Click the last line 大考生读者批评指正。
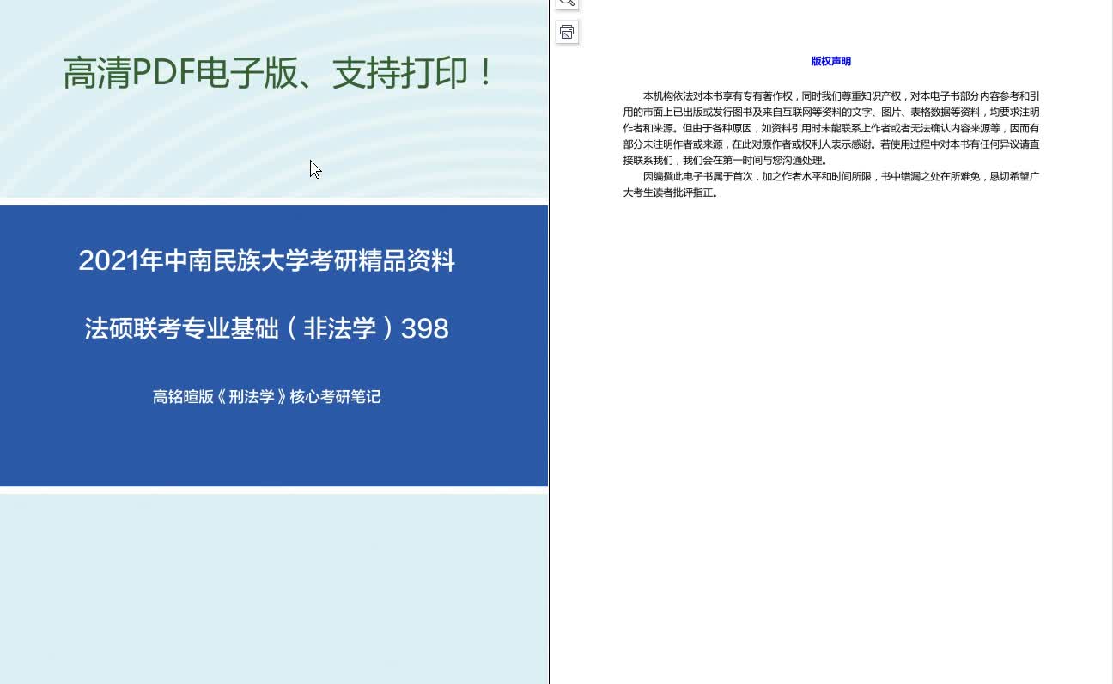This screenshot has height=684, width=1113. point(671,192)
